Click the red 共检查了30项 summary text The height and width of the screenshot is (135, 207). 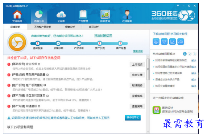[34, 58]
